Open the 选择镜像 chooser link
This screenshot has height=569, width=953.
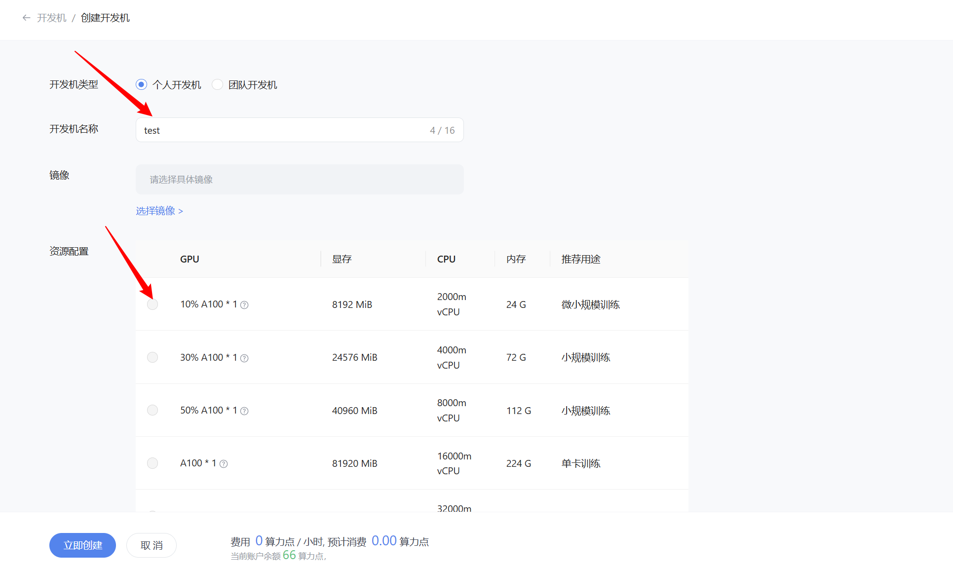click(x=159, y=211)
